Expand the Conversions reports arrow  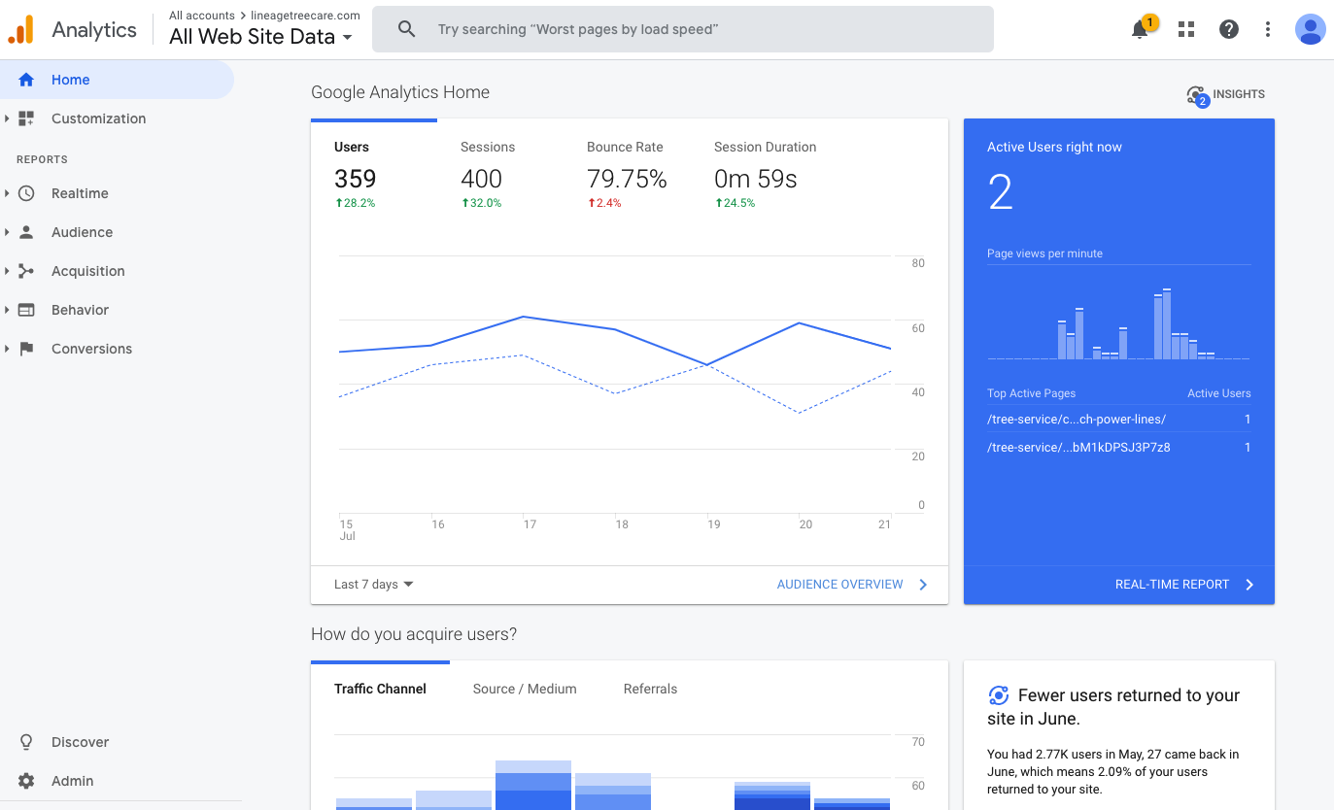(7, 349)
